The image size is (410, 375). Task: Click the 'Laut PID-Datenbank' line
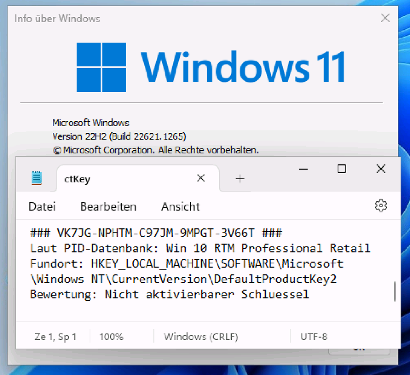pos(200,248)
